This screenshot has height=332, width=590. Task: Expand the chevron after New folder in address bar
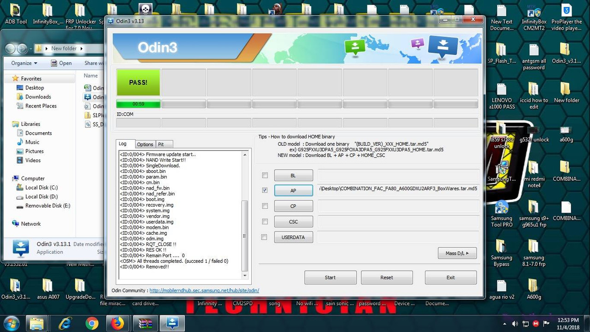[x=82, y=48]
